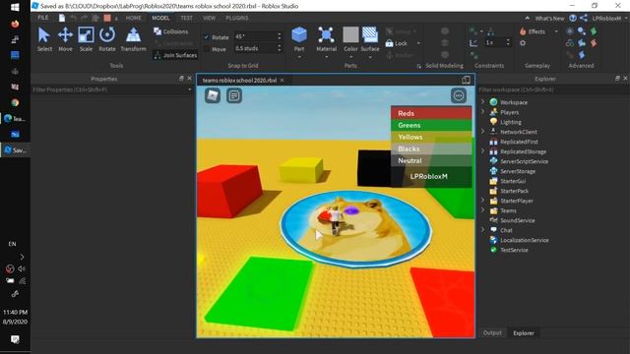Expand the Players node

pyautogui.click(x=483, y=112)
